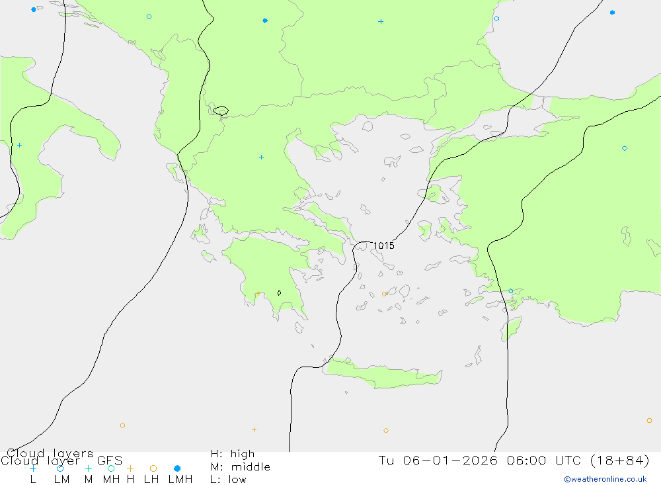Click the green circle legend symbol for MH
Image resolution: width=661 pixels, height=485 pixels.
pyautogui.click(x=111, y=468)
